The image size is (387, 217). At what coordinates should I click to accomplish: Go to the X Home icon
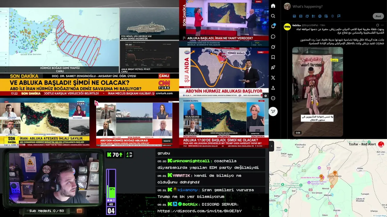click(273, 6)
